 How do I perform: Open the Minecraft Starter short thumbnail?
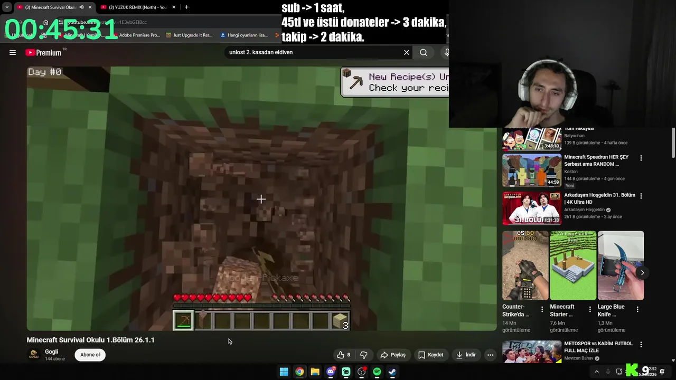573,265
